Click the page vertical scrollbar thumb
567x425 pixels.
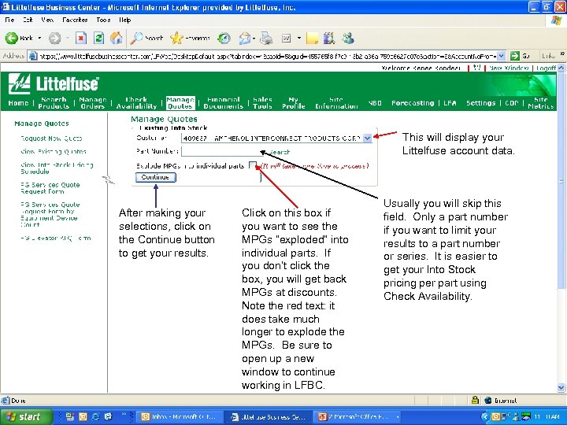[561, 180]
